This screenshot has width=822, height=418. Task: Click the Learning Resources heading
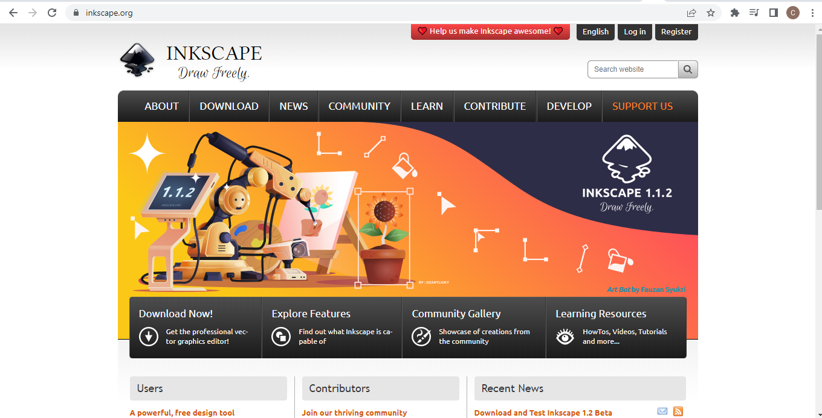click(x=601, y=314)
